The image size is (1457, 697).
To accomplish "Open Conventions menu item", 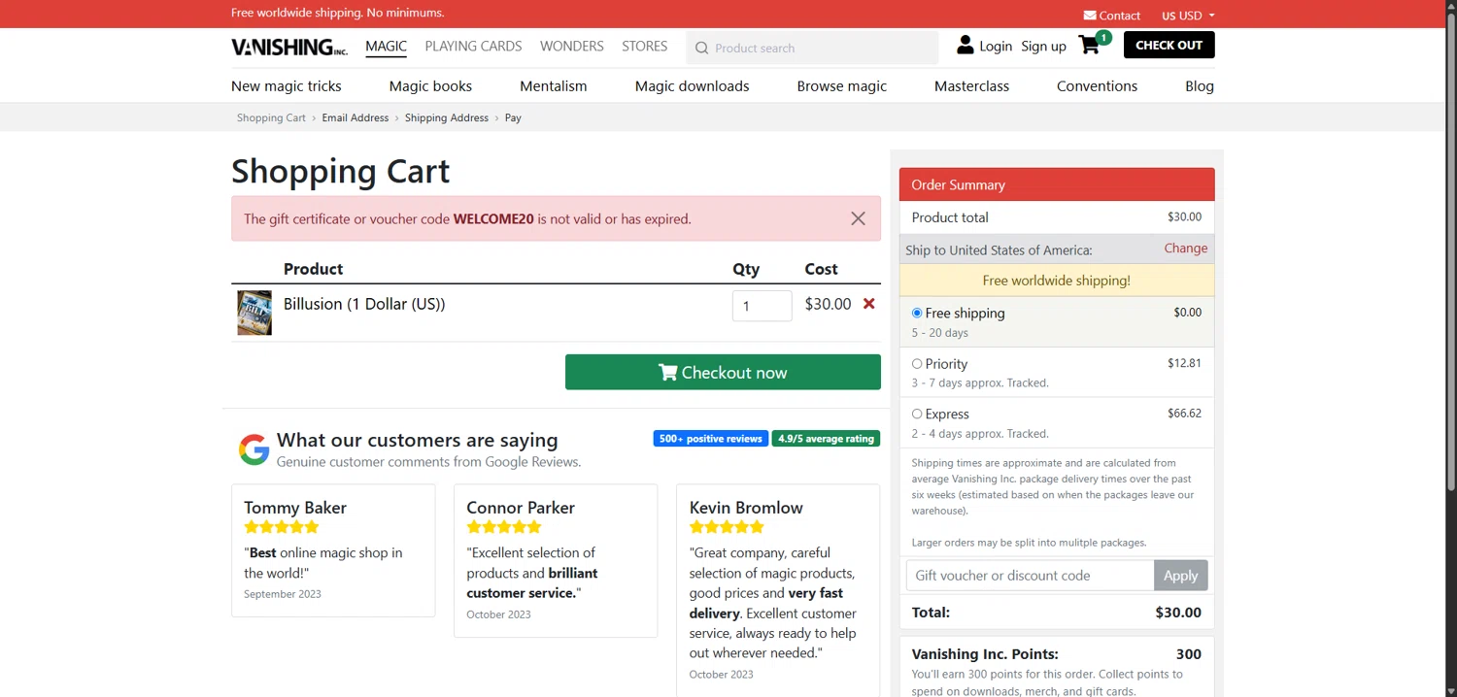I will [1098, 86].
